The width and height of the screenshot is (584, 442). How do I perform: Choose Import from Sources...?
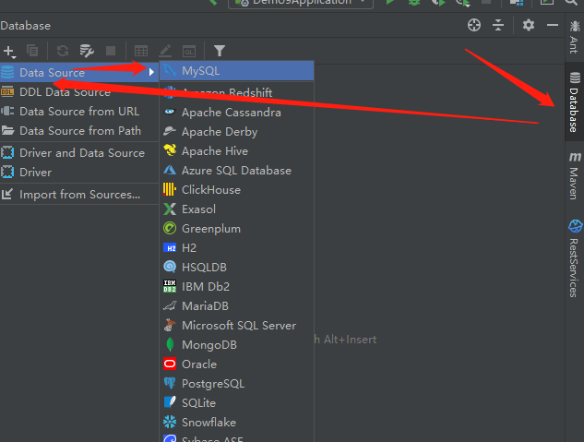[79, 195]
